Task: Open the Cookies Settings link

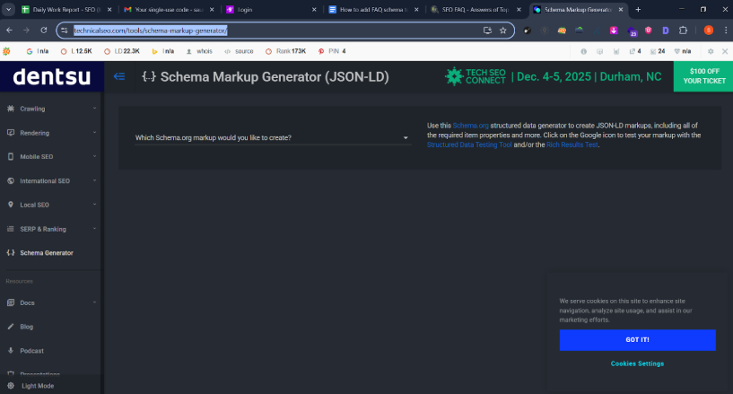Action: [637, 363]
